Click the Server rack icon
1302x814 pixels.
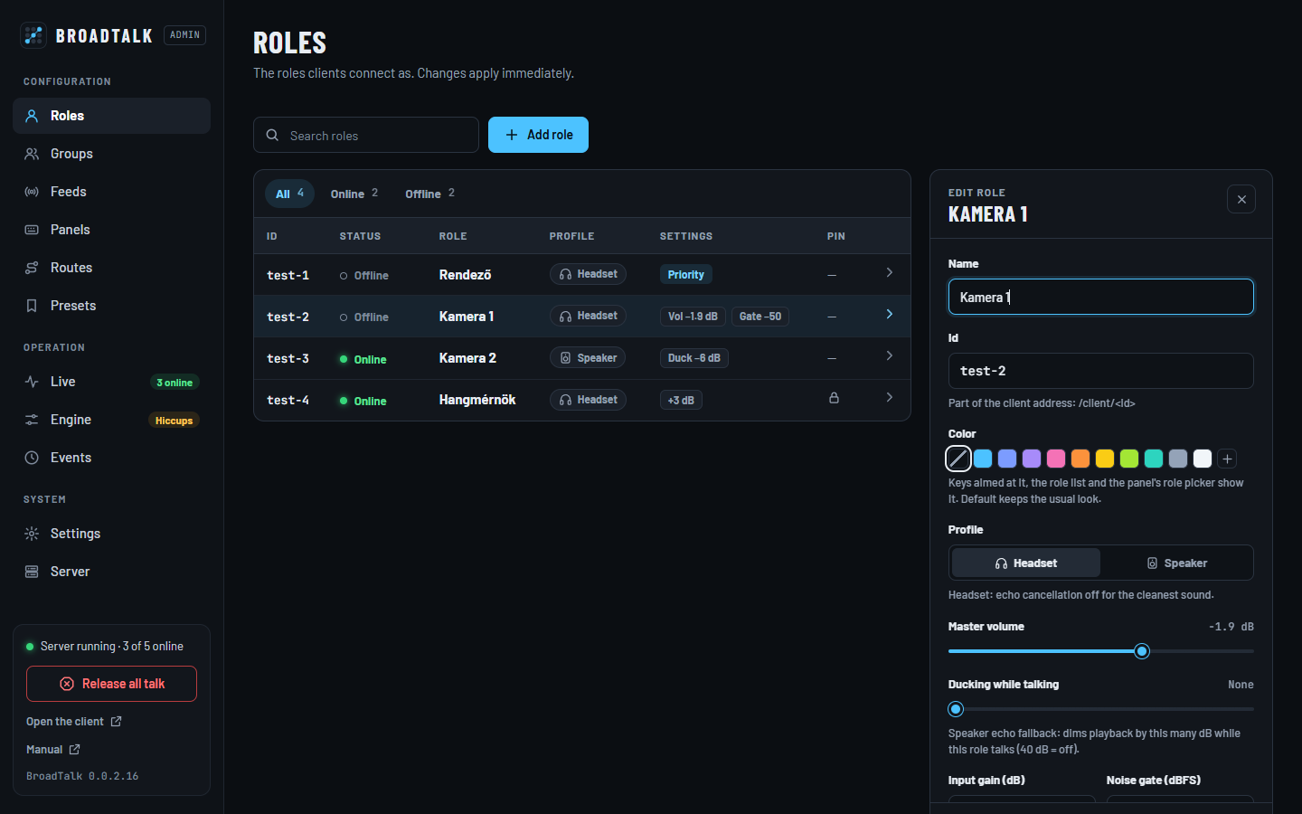(32, 572)
